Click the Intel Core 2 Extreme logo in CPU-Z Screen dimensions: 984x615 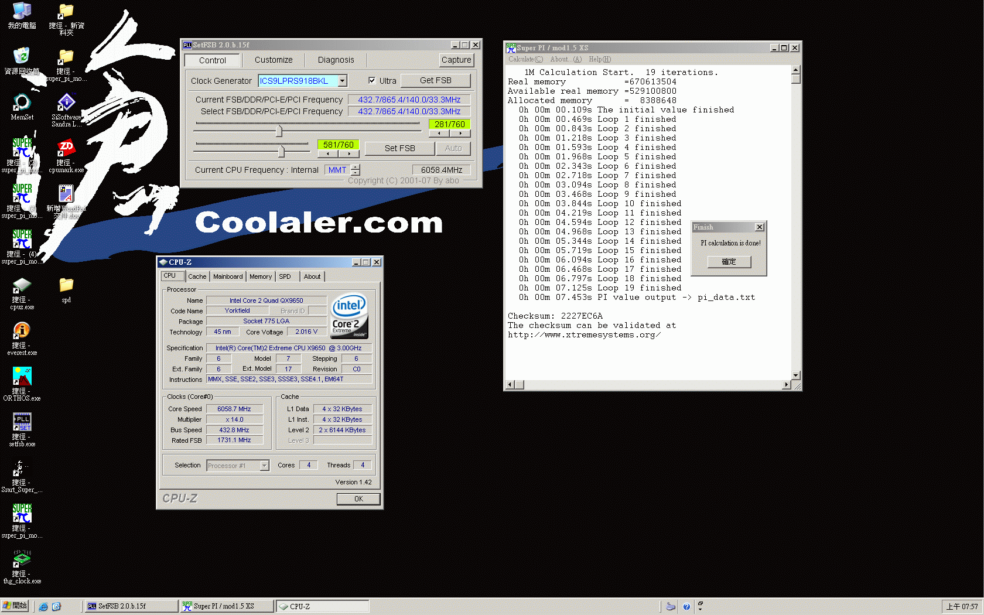tap(350, 316)
